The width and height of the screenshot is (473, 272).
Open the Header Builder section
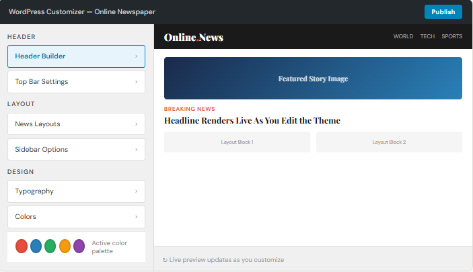(x=76, y=56)
